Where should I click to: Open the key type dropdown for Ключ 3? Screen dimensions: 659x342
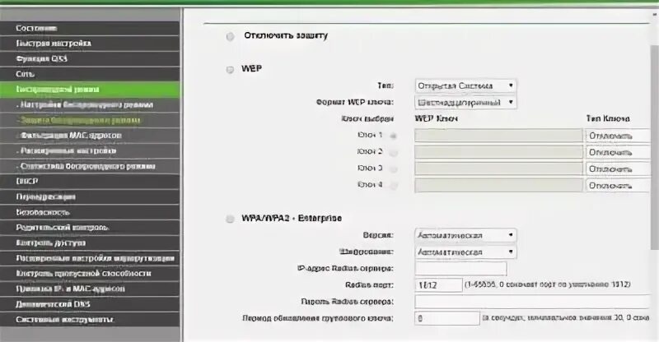619,169
